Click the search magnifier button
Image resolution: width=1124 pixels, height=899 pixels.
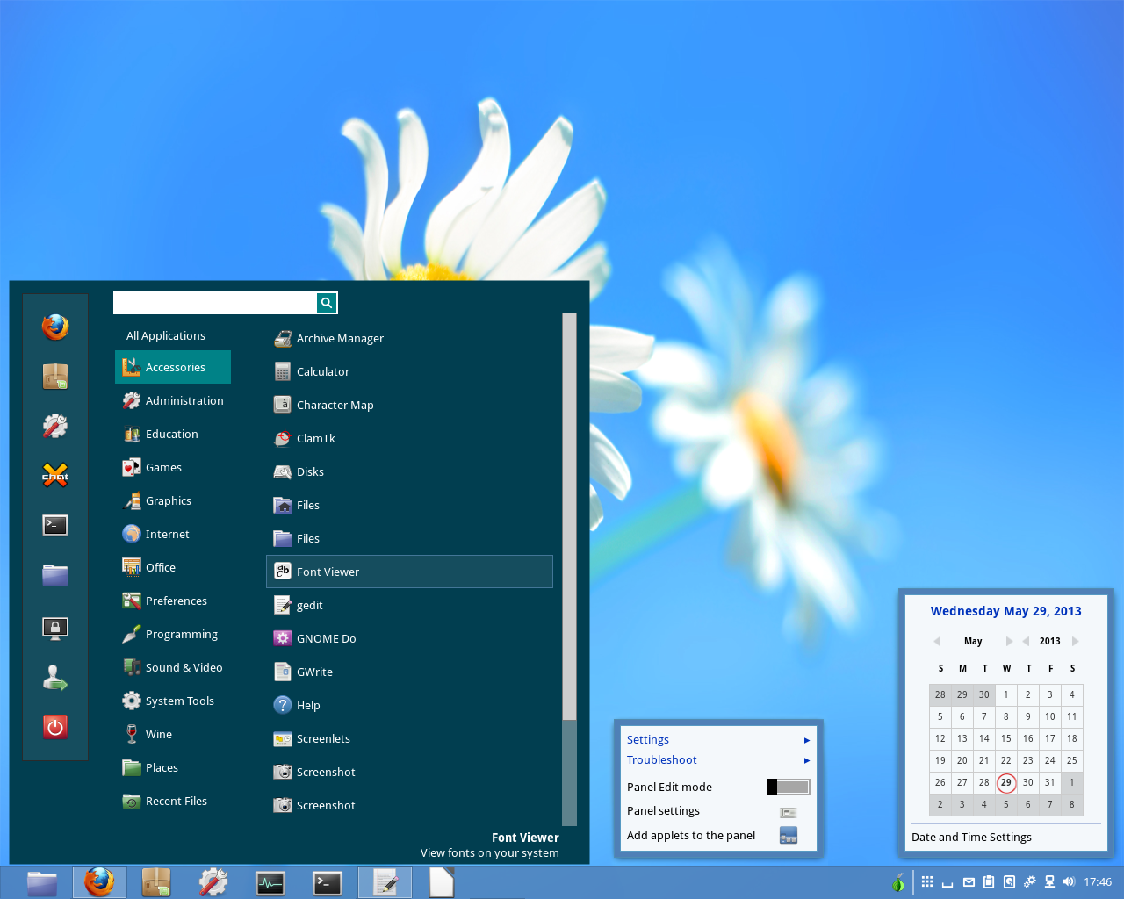point(327,303)
